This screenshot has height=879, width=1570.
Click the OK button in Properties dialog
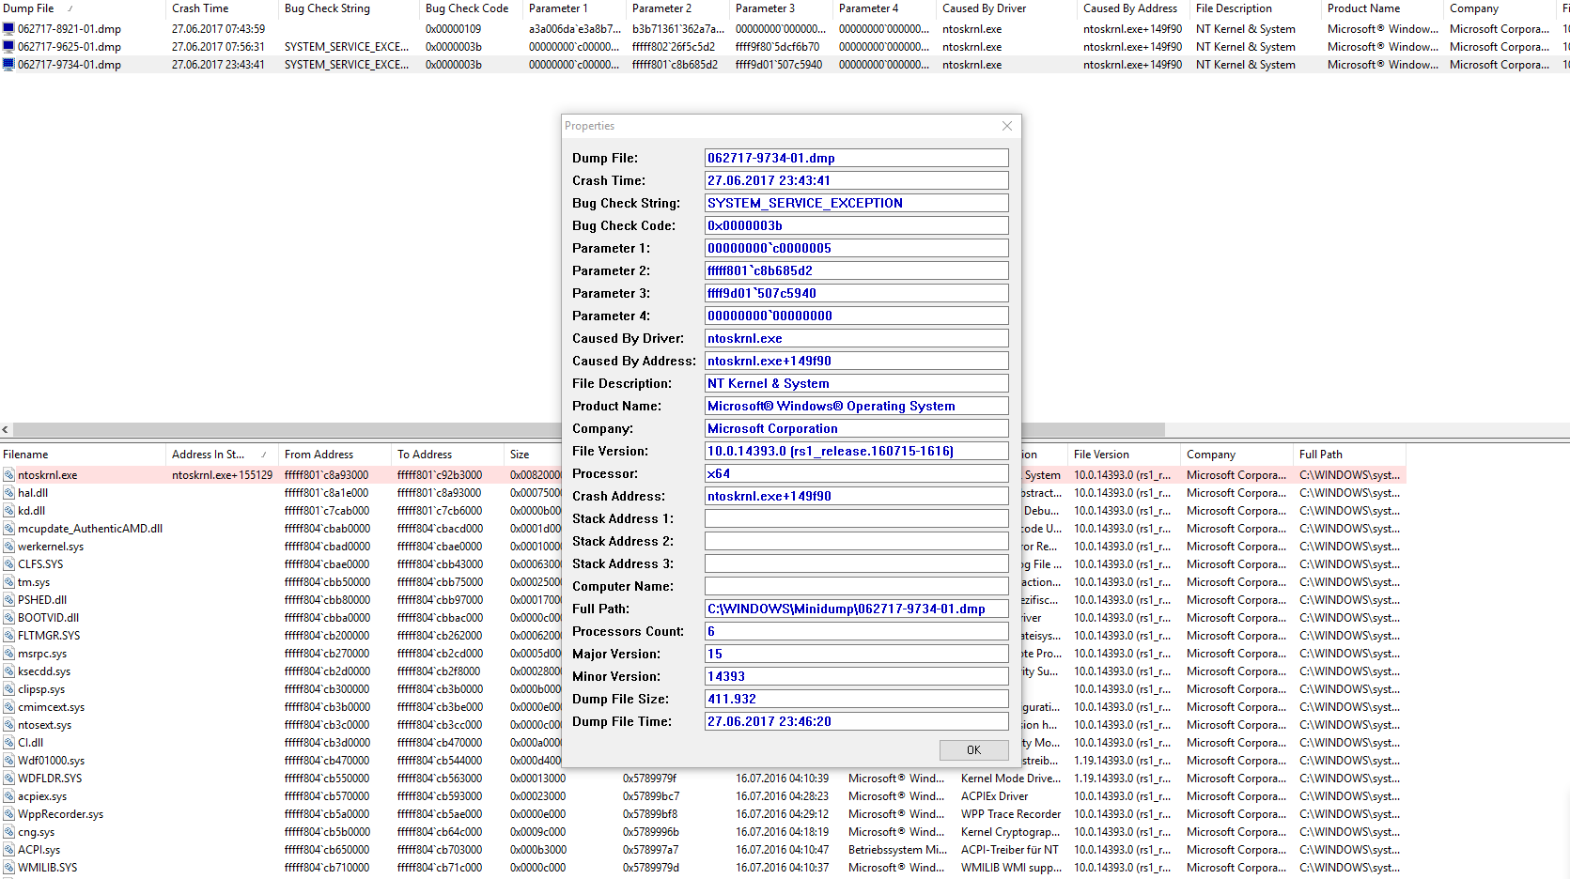point(973,749)
